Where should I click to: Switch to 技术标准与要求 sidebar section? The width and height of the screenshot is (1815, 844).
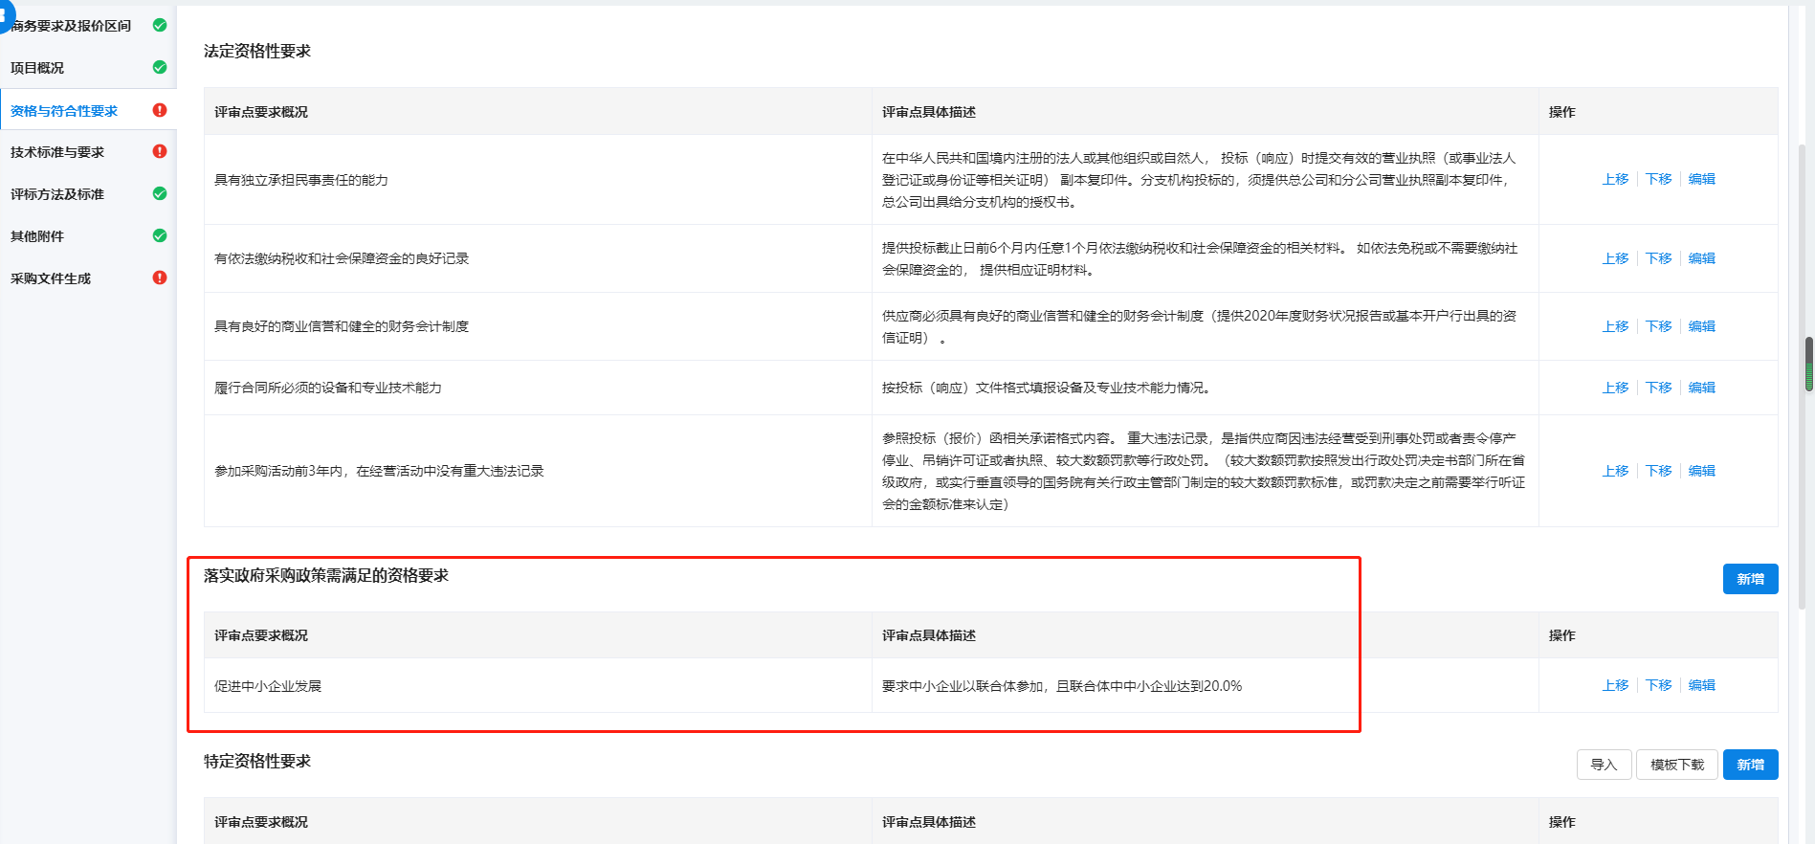(57, 152)
